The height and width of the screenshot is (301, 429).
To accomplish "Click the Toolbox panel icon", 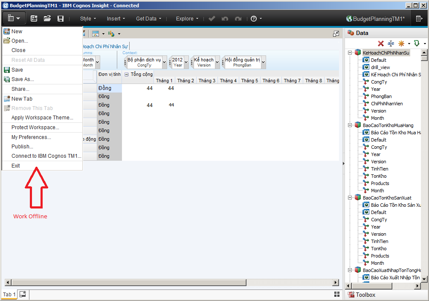I will tap(351, 295).
